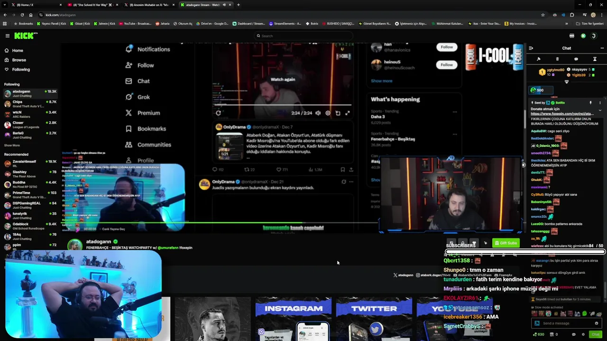
Task: Open channel points 630 balance
Action: point(538,334)
